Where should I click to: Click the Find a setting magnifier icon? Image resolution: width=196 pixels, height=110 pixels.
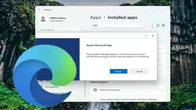pyautogui.click(x=82, y=30)
